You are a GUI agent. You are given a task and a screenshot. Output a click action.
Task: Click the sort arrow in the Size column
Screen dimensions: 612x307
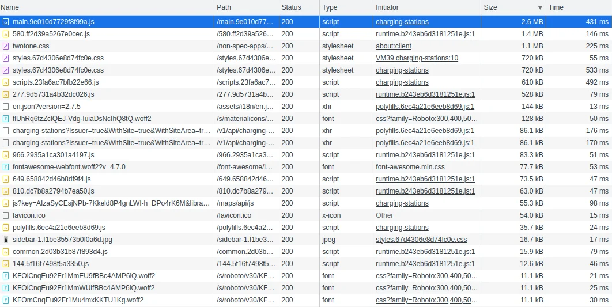tap(540, 8)
